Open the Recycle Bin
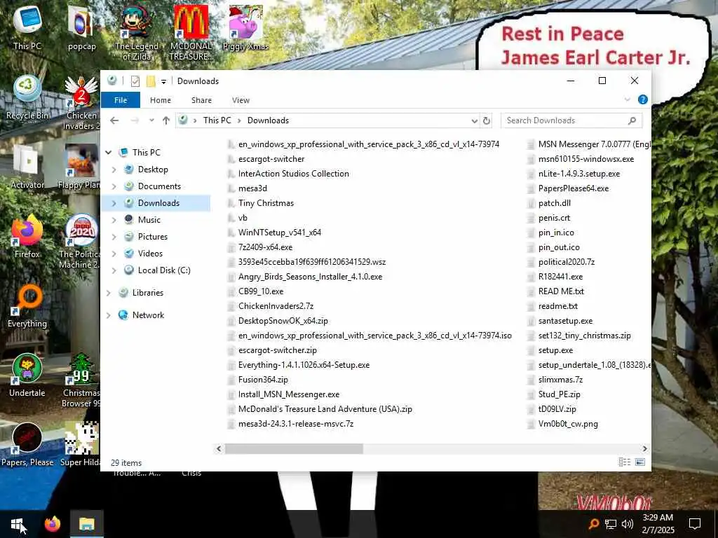 point(27,97)
